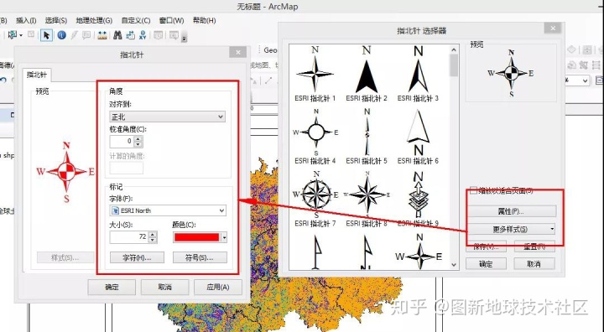Open the 地理处理(G) menu
Image resolution: width=604 pixels, height=332 pixels.
click(94, 20)
